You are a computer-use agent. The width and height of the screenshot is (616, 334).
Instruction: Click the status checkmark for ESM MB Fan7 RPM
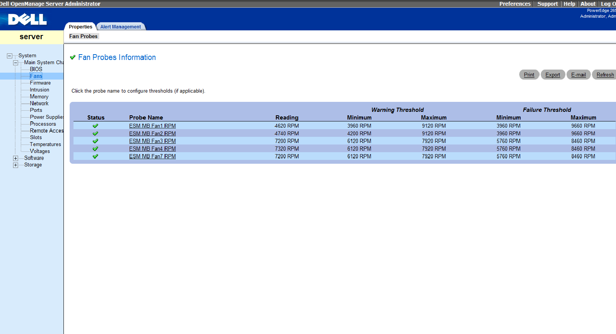[95, 156]
